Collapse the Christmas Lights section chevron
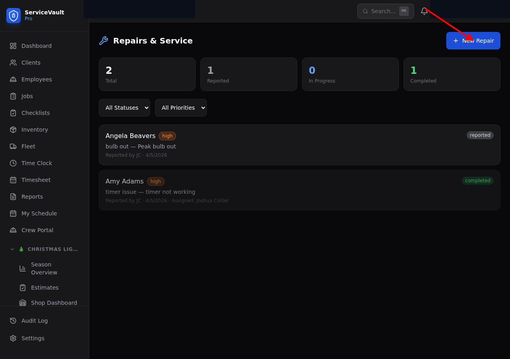The width and height of the screenshot is (510, 359). pos(12,249)
